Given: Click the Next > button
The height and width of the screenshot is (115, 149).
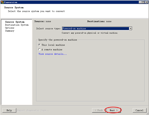Looking at the screenshot, I should coord(113,110).
